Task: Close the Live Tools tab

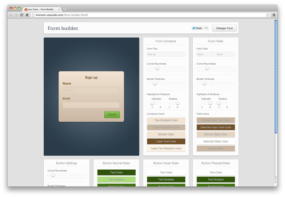Action: pyautogui.click(x=59, y=9)
